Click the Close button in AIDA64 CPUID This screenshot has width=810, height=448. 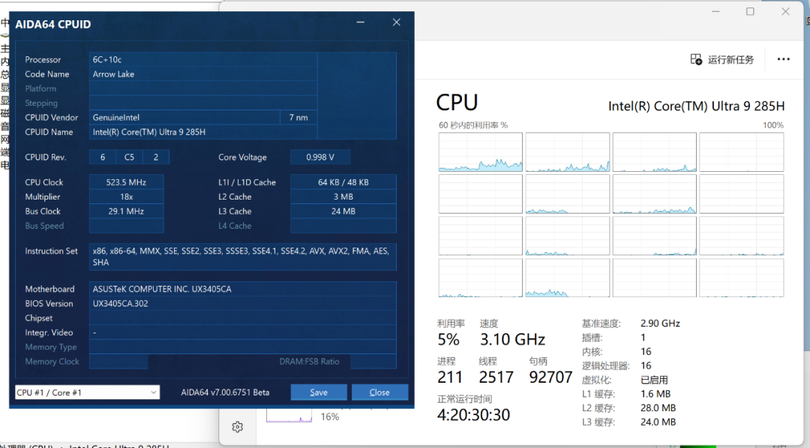point(379,392)
